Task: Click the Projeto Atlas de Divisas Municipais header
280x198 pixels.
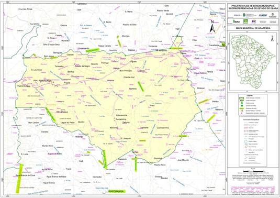Action: pos(253,7)
